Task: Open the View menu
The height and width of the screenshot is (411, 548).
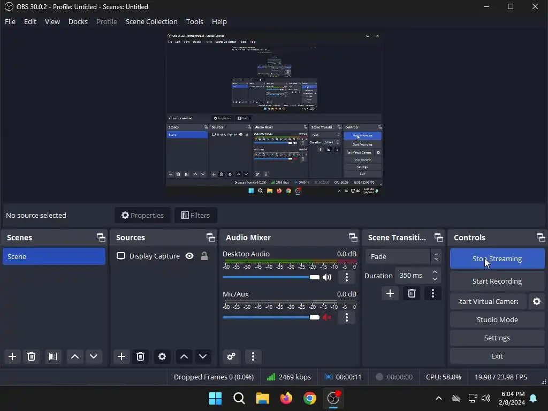Action: pos(52,21)
